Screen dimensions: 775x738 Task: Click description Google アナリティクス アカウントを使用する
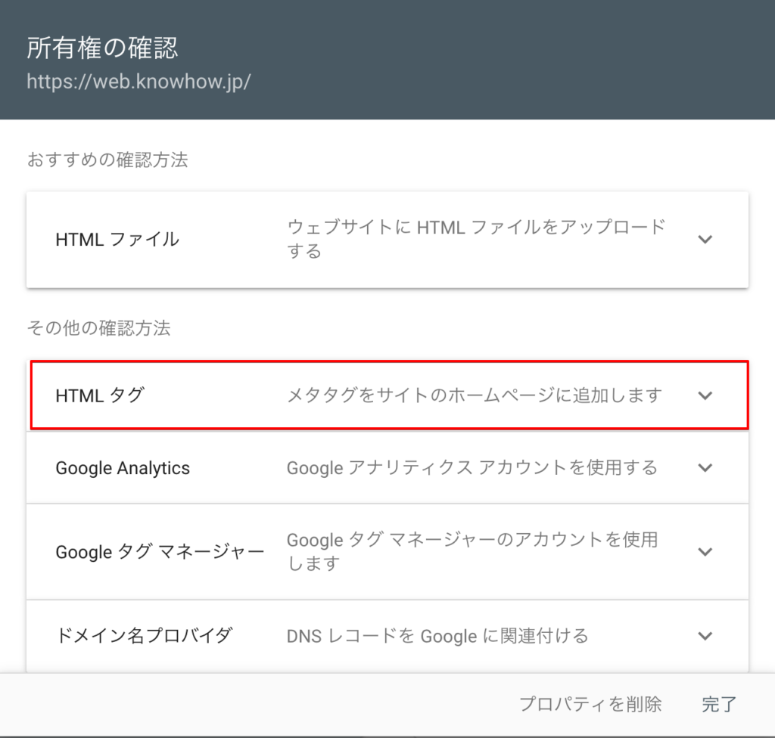(472, 468)
